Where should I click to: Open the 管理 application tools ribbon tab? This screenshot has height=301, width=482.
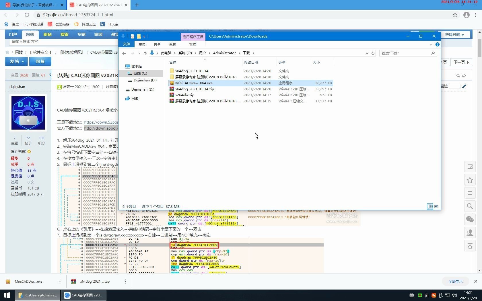click(193, 44)
